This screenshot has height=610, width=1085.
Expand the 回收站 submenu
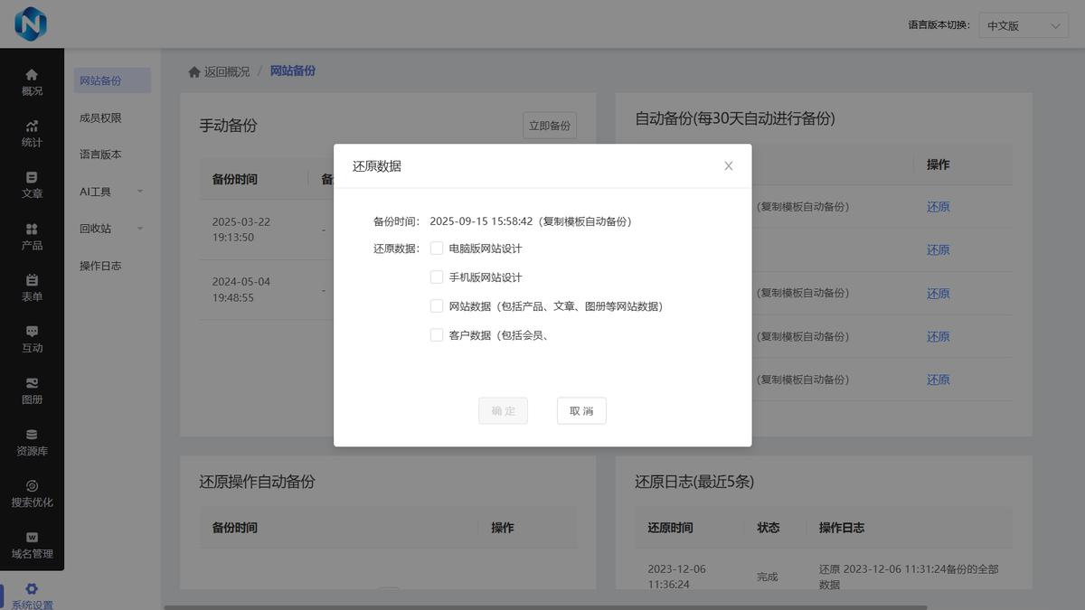click(99, 228)
